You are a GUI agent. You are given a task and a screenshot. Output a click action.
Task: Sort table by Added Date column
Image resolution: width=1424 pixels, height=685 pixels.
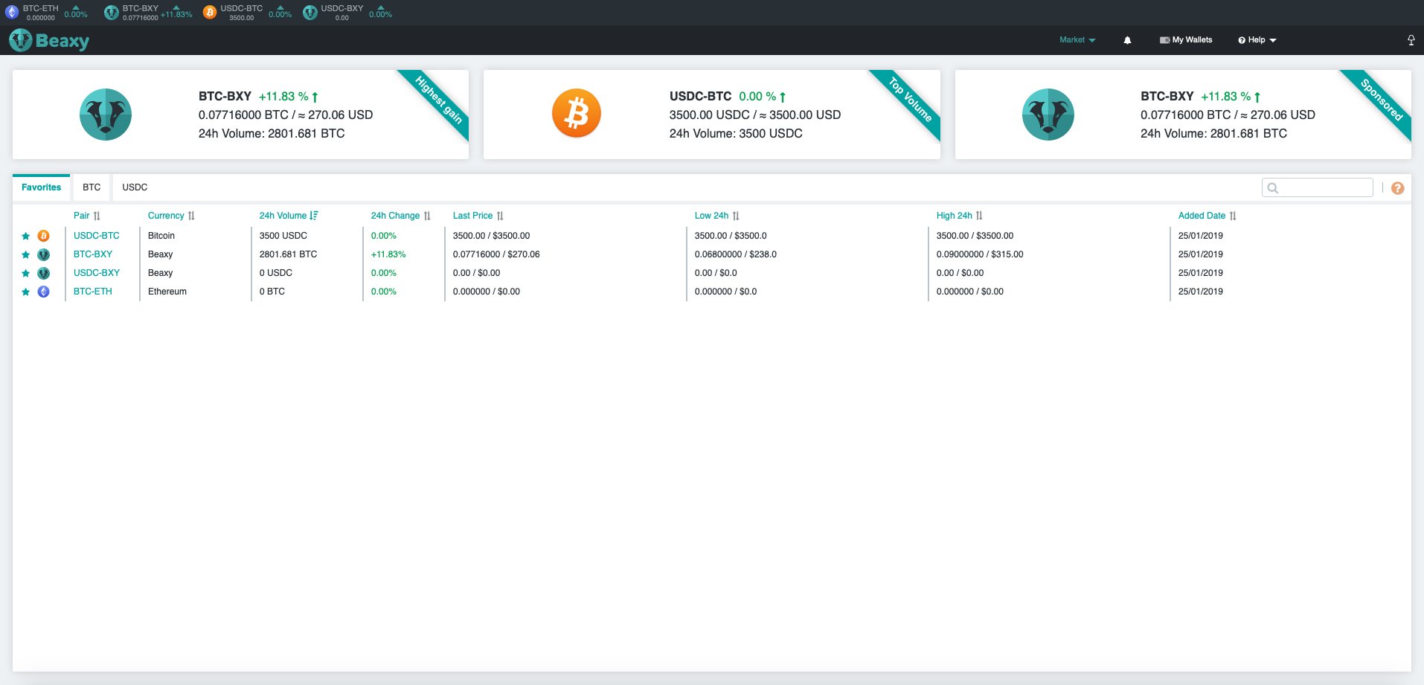pyautogui.click(x=1207, y=216)
